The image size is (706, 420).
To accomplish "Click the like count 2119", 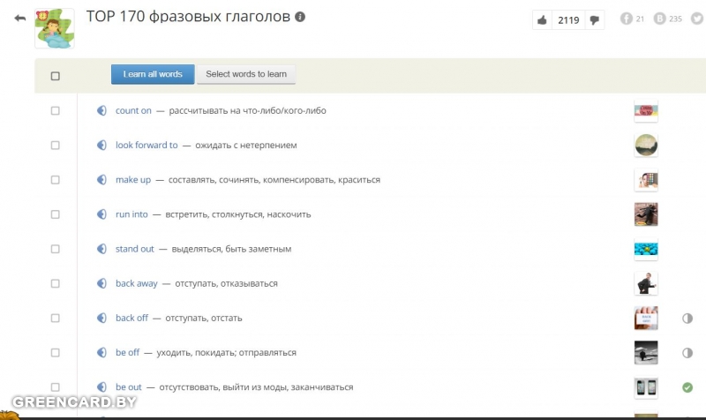I will coord(568,20).
